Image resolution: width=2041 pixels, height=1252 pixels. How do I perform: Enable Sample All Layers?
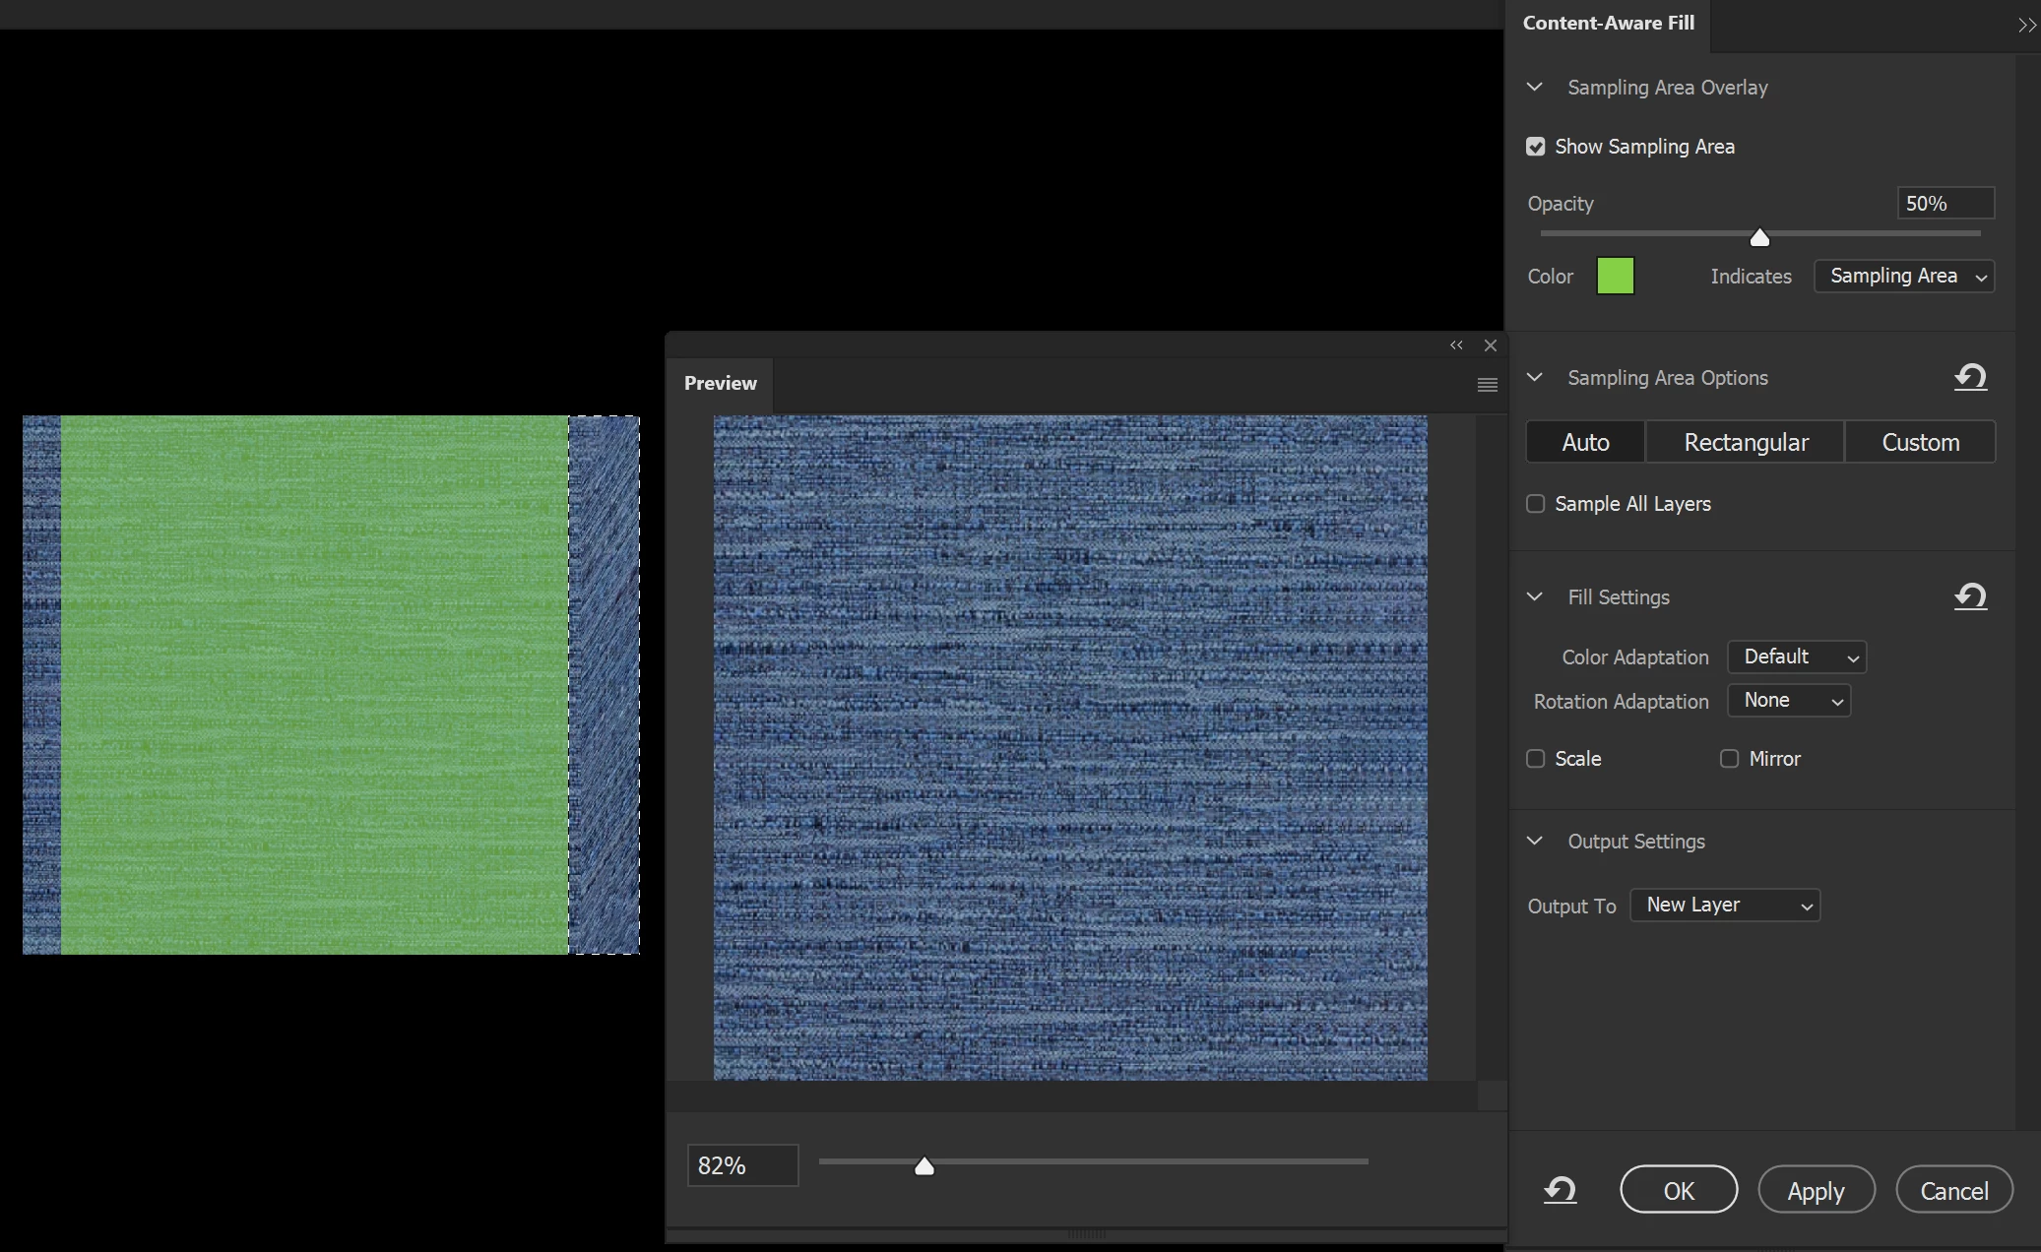point(1536,504)
